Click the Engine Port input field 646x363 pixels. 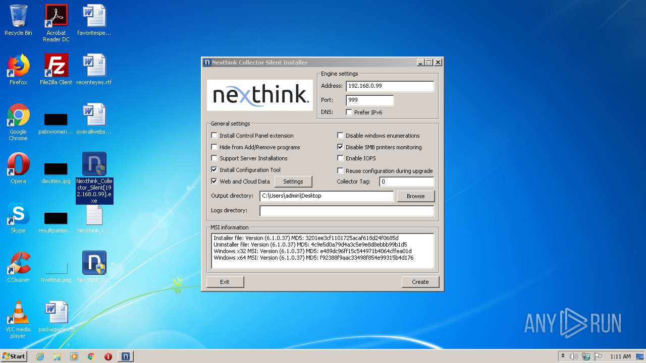(369, 100)
